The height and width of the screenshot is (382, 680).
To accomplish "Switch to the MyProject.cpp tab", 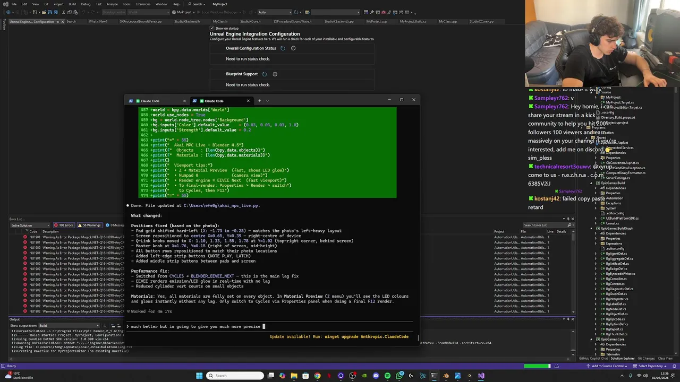I will pyautogui.click(x=376, y=22).
